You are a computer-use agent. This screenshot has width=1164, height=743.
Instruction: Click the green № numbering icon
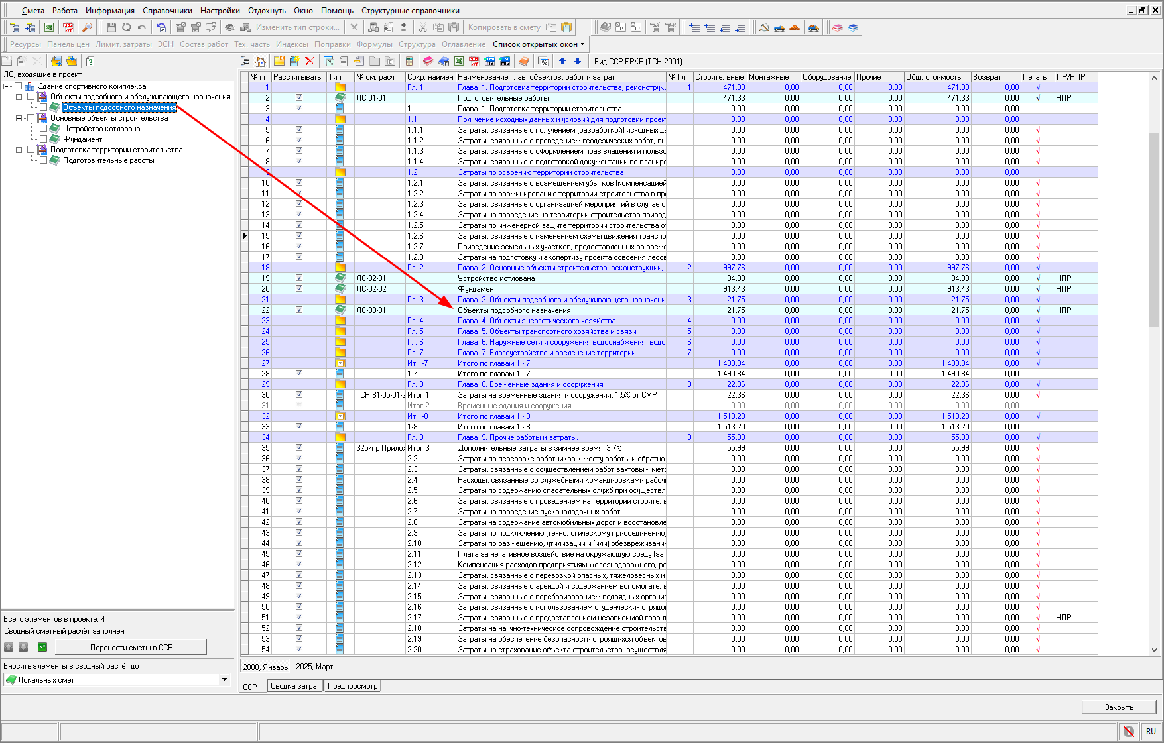42,647
